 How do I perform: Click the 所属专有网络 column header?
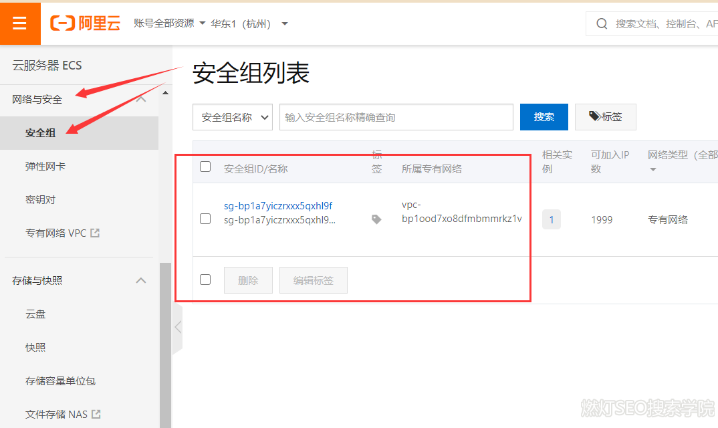coord(432,169)
